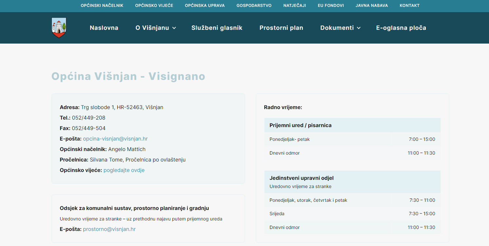Open the EU fondovi page
This screenshot has width=489, height=246.
click(331, 6)
